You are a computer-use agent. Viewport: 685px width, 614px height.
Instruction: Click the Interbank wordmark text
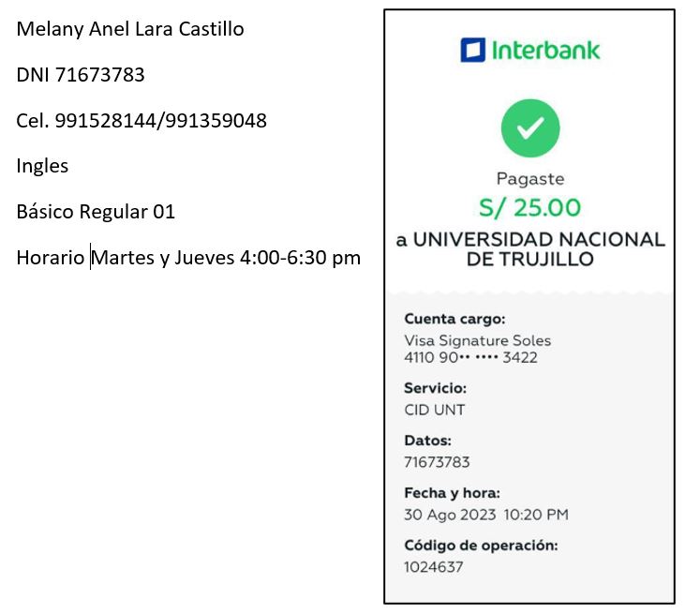click(545, 51)
